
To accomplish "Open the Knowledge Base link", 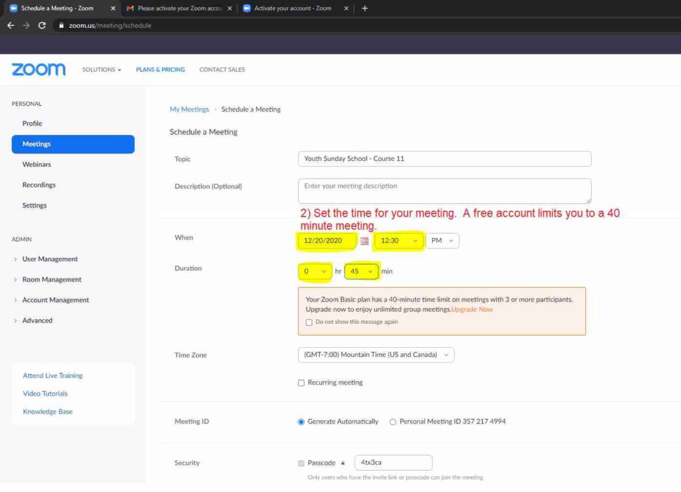I will pos(48,412).
